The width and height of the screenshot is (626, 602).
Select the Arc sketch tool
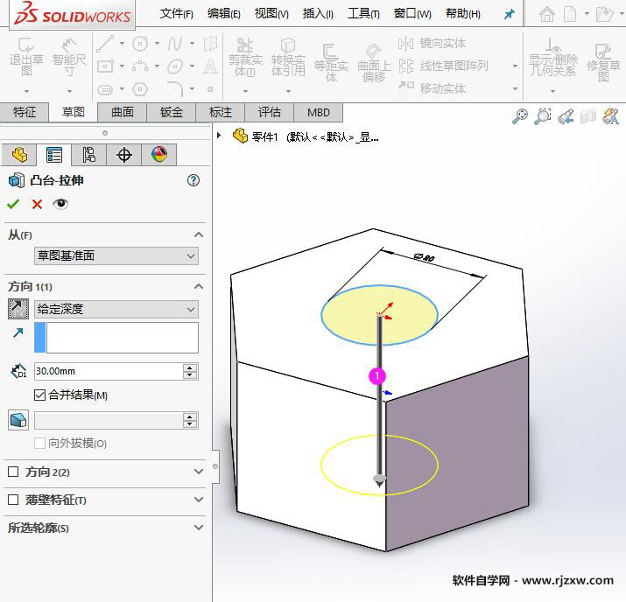(x=140, y=66)
